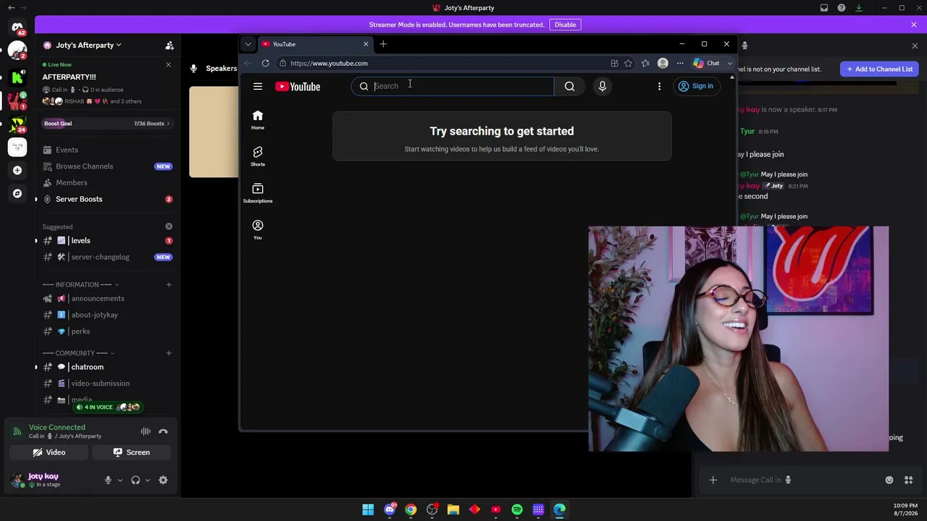927x521 pixels.
Task: Dismiss the Live Now stage card
Action: (169, 64)
